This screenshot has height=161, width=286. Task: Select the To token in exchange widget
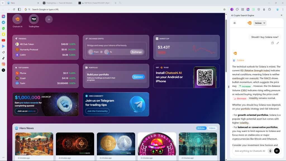coord(108,52)
